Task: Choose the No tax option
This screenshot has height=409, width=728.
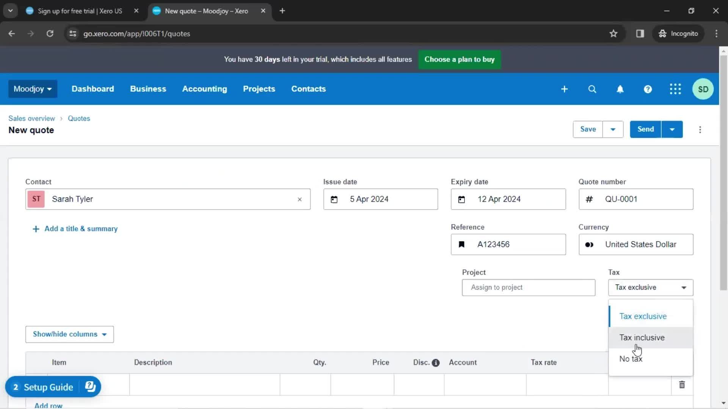Action: 651,359
